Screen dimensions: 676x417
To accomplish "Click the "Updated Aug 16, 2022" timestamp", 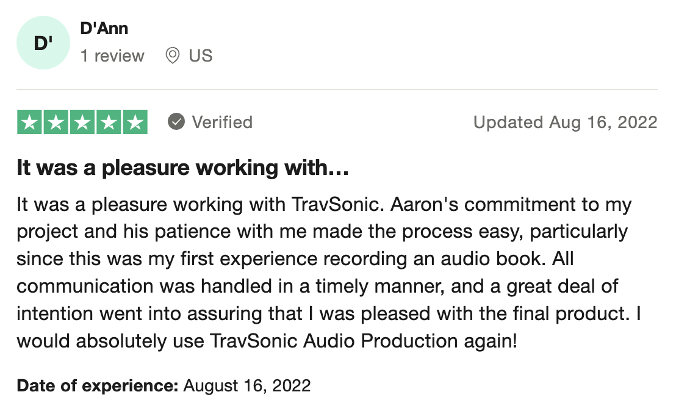I will click(x=565, y=123).
